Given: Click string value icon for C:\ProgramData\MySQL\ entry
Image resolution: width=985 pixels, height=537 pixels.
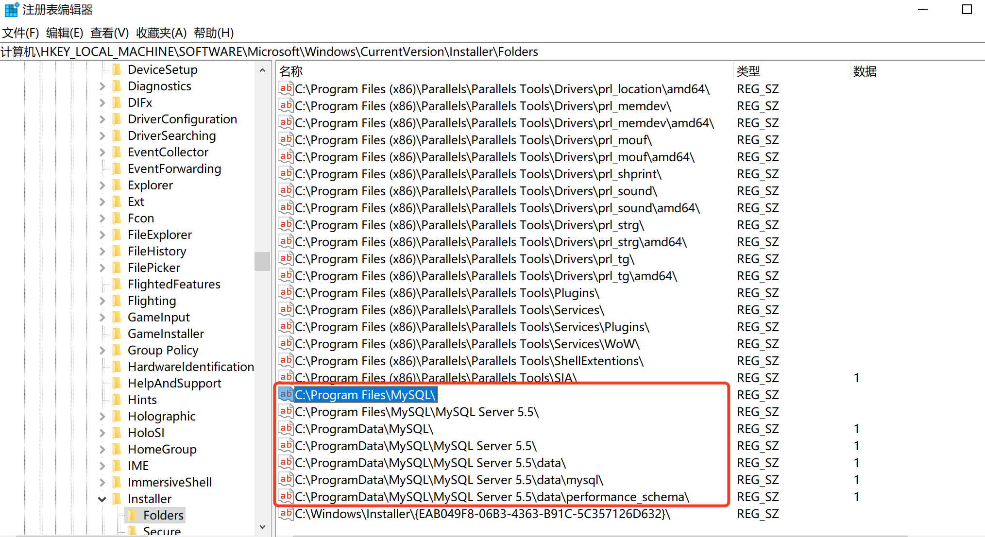Looking at the screenshot, I should (x=286, y=429).
